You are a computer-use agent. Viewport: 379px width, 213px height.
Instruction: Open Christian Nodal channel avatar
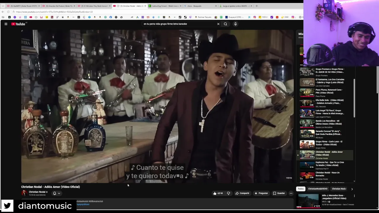coord(24,193)
